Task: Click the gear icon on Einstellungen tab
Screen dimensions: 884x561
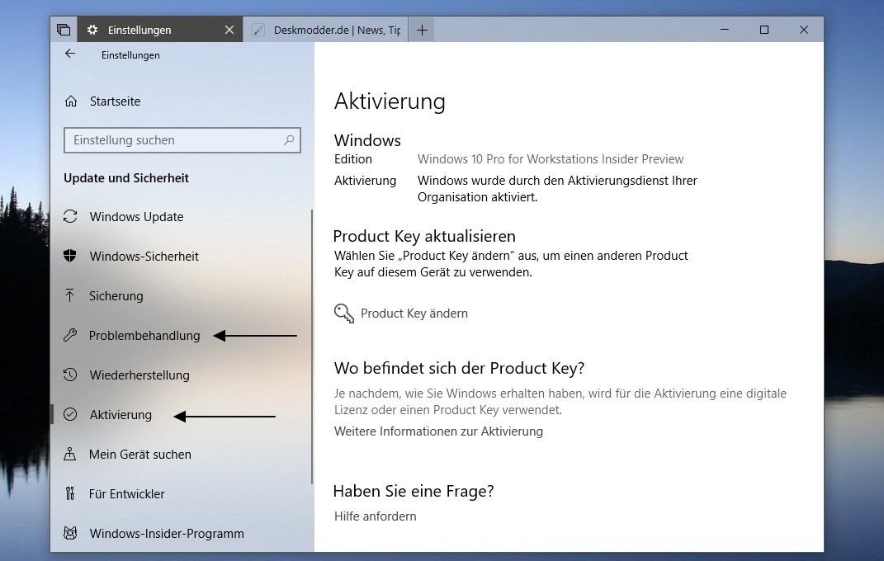Action: point(92,30)
